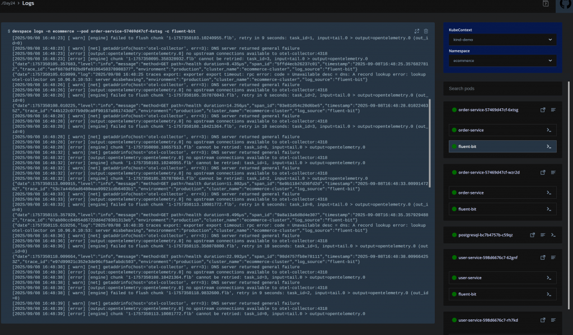The image size is (573, 335).
Task: Show details list for postgresql-bc7b4757b-c59qz pod
Action: point(543,235)
